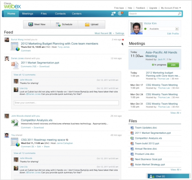Screen dimensions: 192x180
Task: Open the 2012 Marketing Budget Planning title in feed
Action: (60, 44)
